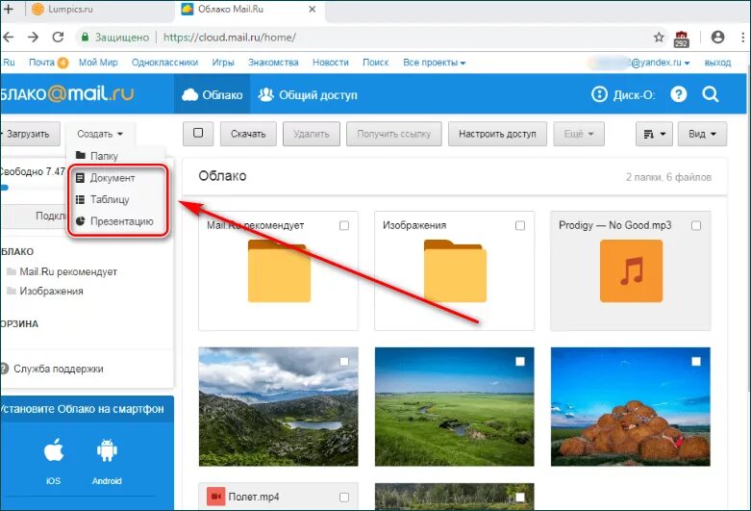This screenshot has width=751, height=511.
Task: Open Диск-О: link in header
Action: point(624,94)
